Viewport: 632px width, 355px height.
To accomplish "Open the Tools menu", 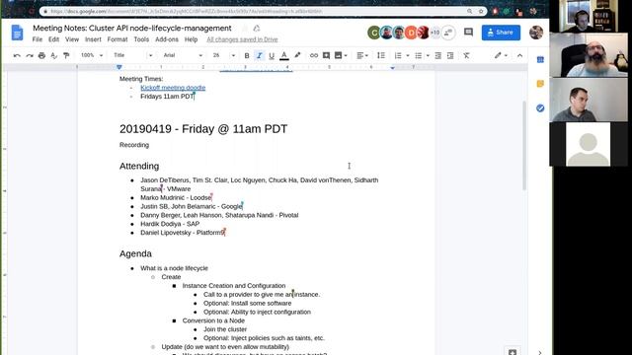I will pos(141,39).
